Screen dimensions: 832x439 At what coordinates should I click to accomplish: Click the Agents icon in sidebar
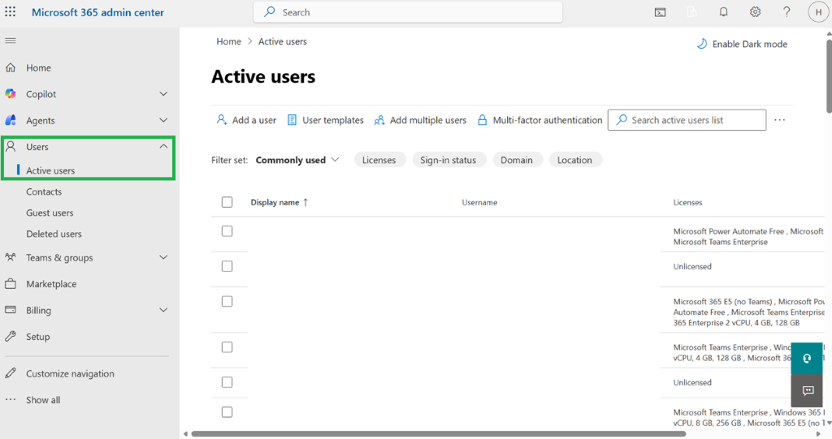[10, 120]
